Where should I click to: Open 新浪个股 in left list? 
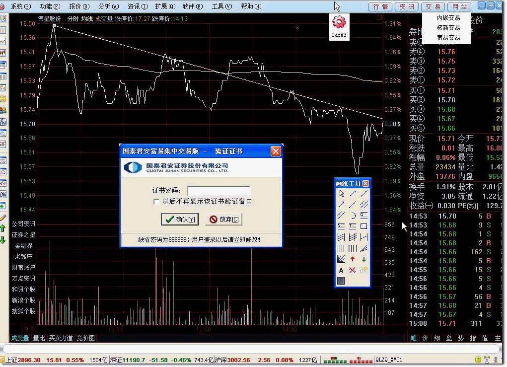click(x=23, y=300)
